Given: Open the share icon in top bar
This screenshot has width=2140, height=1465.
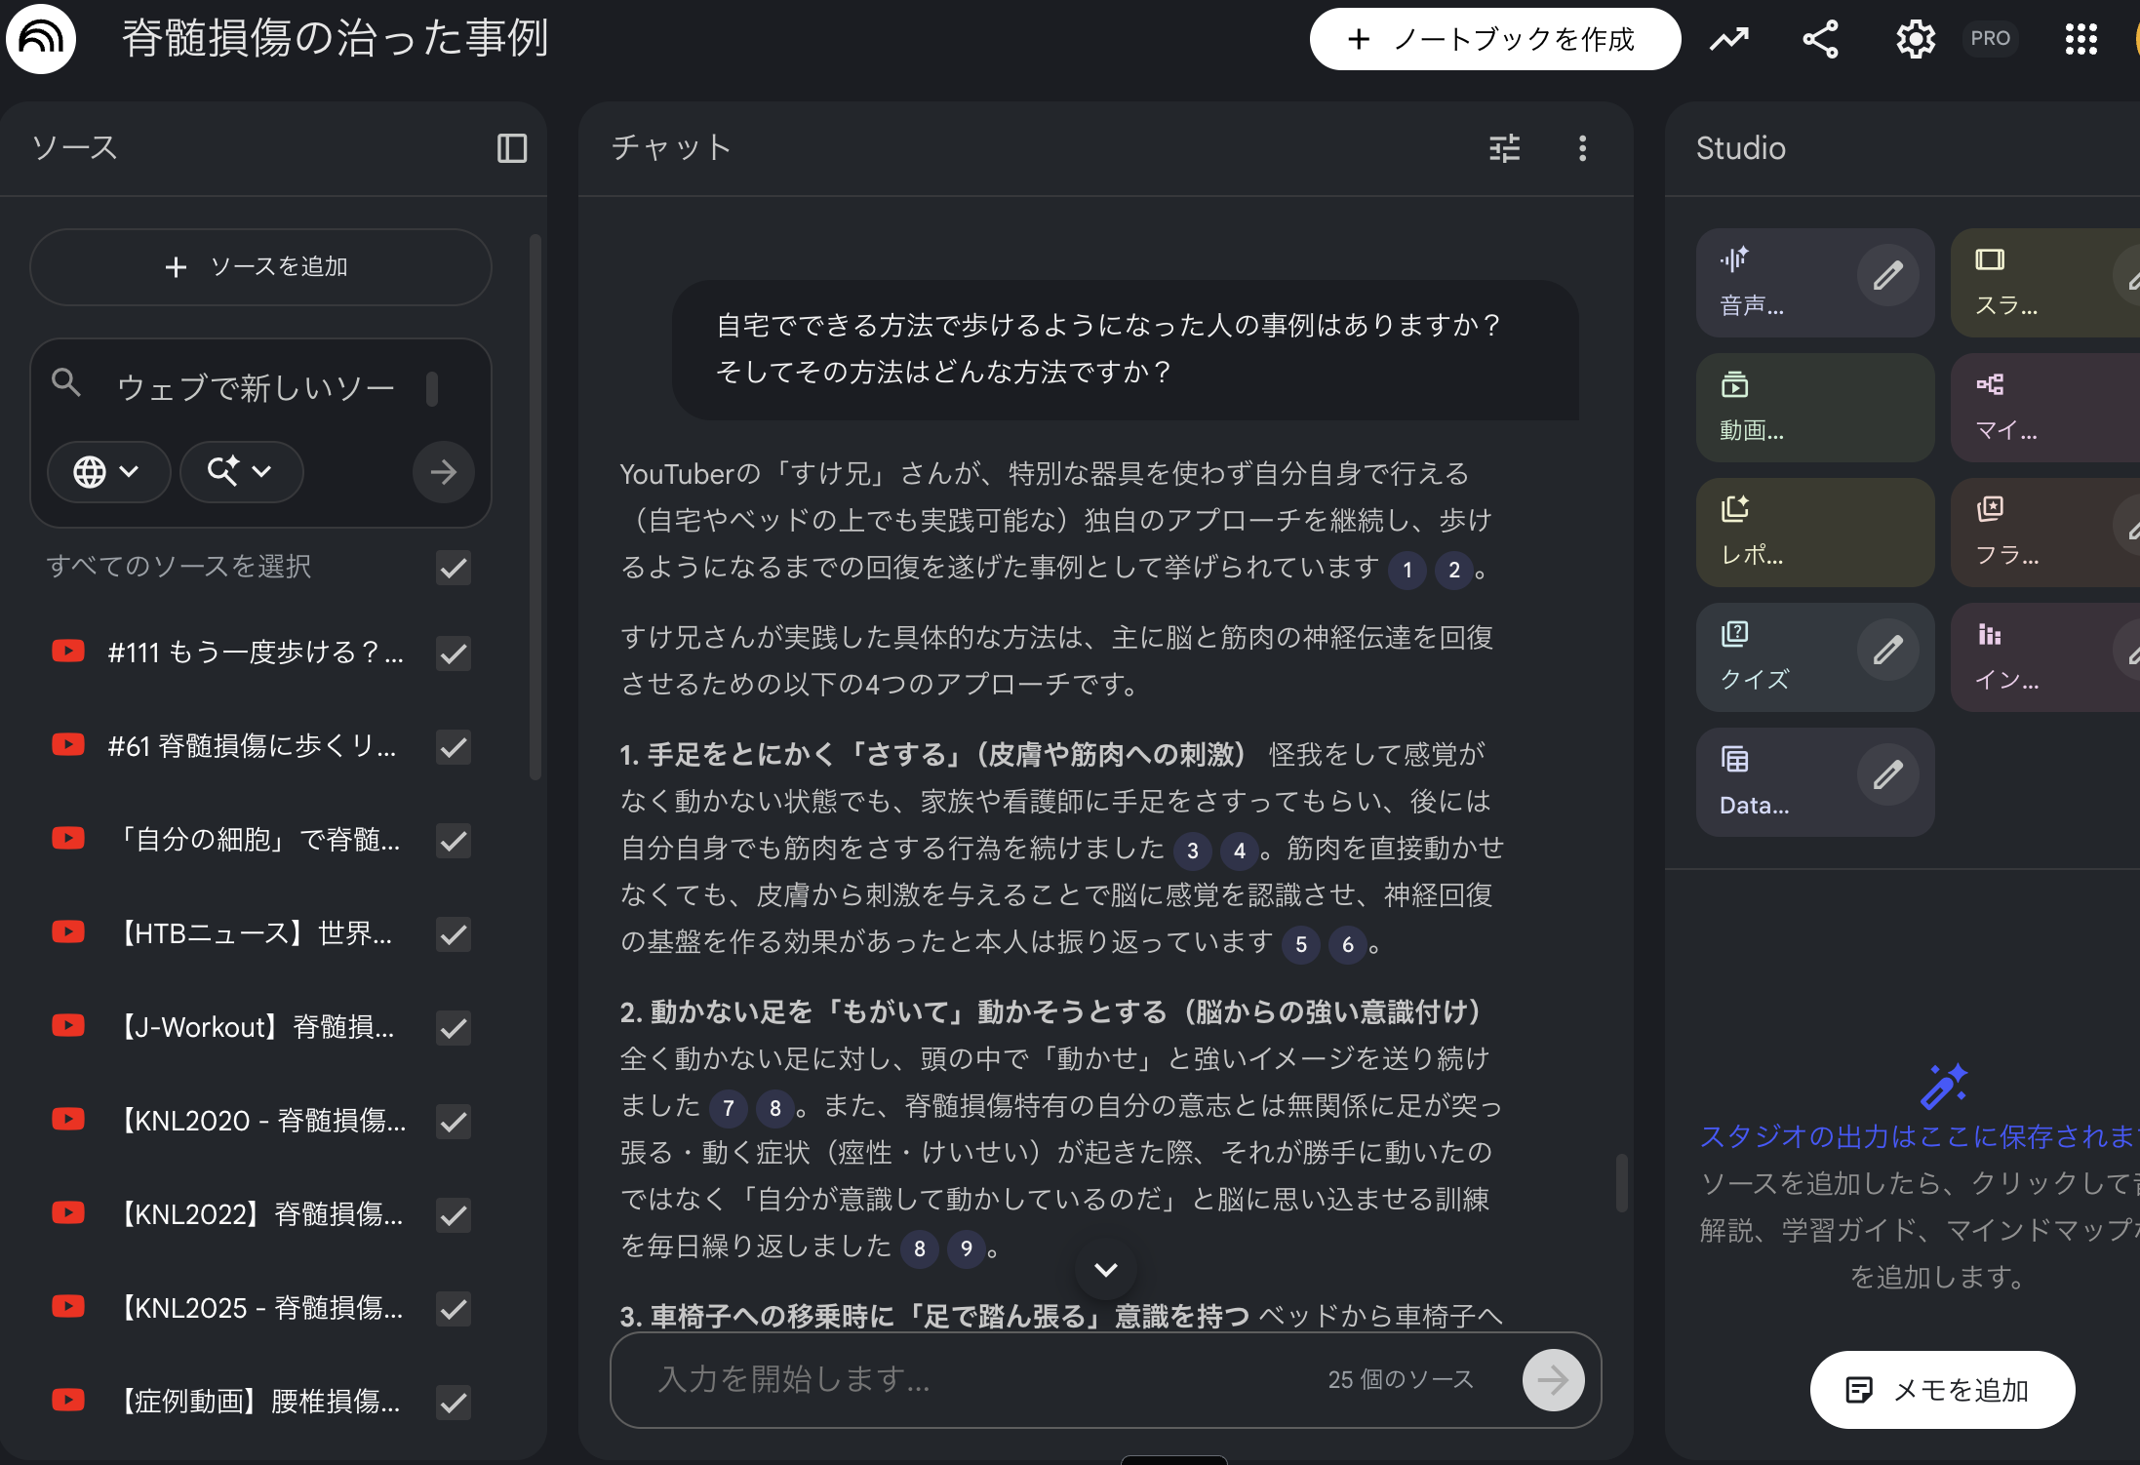Looking at the screenshot, I should click(1821, 39).
